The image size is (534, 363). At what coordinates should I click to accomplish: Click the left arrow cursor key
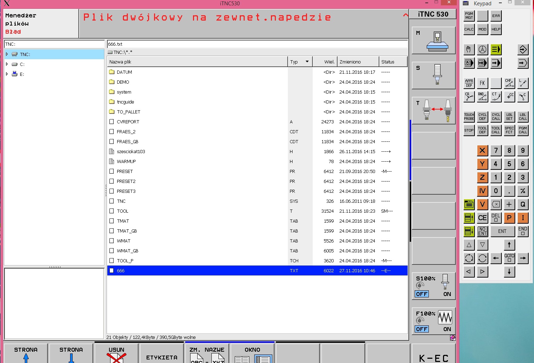[496, 258]
